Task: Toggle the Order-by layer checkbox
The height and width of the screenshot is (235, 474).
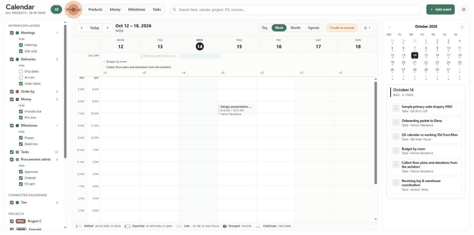Action: coord(12,91)
